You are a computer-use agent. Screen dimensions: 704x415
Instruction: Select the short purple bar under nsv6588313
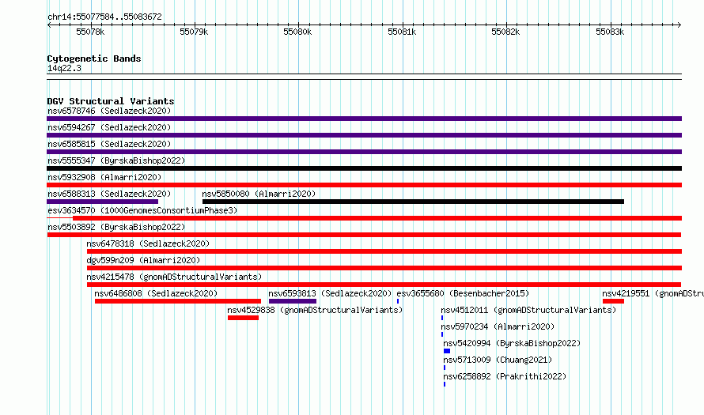coord(102,202)
